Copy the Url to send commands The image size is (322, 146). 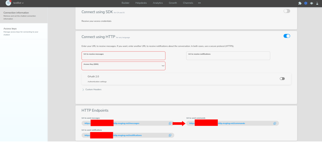[x=275, y=123]
